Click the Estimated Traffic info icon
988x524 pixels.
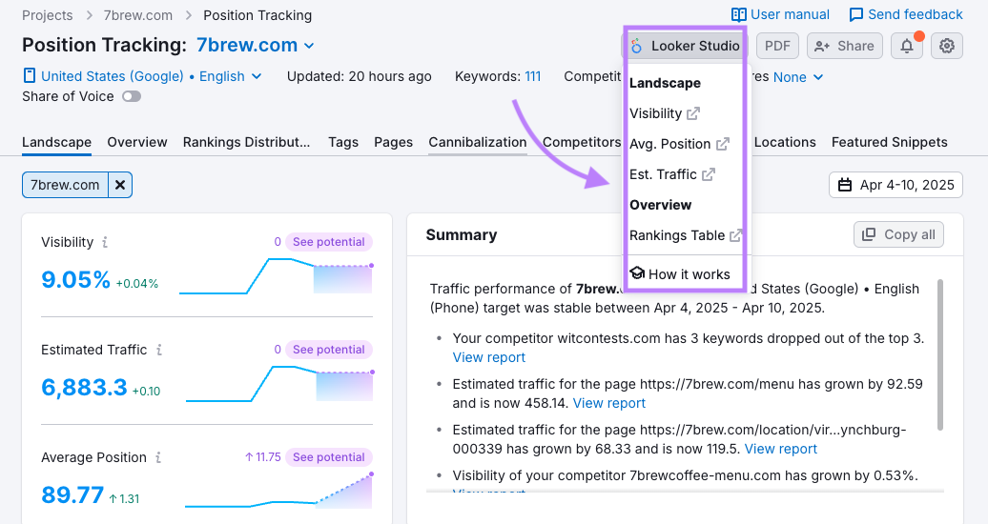click(158, 350)
